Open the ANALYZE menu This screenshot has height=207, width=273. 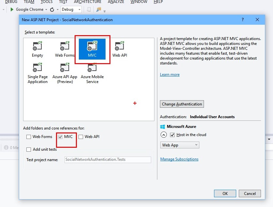[x=116, y=2]
